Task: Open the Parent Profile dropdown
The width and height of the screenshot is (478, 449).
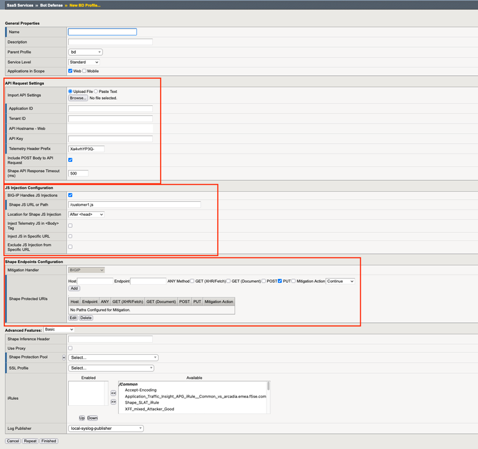Action: tap(85, 52)
